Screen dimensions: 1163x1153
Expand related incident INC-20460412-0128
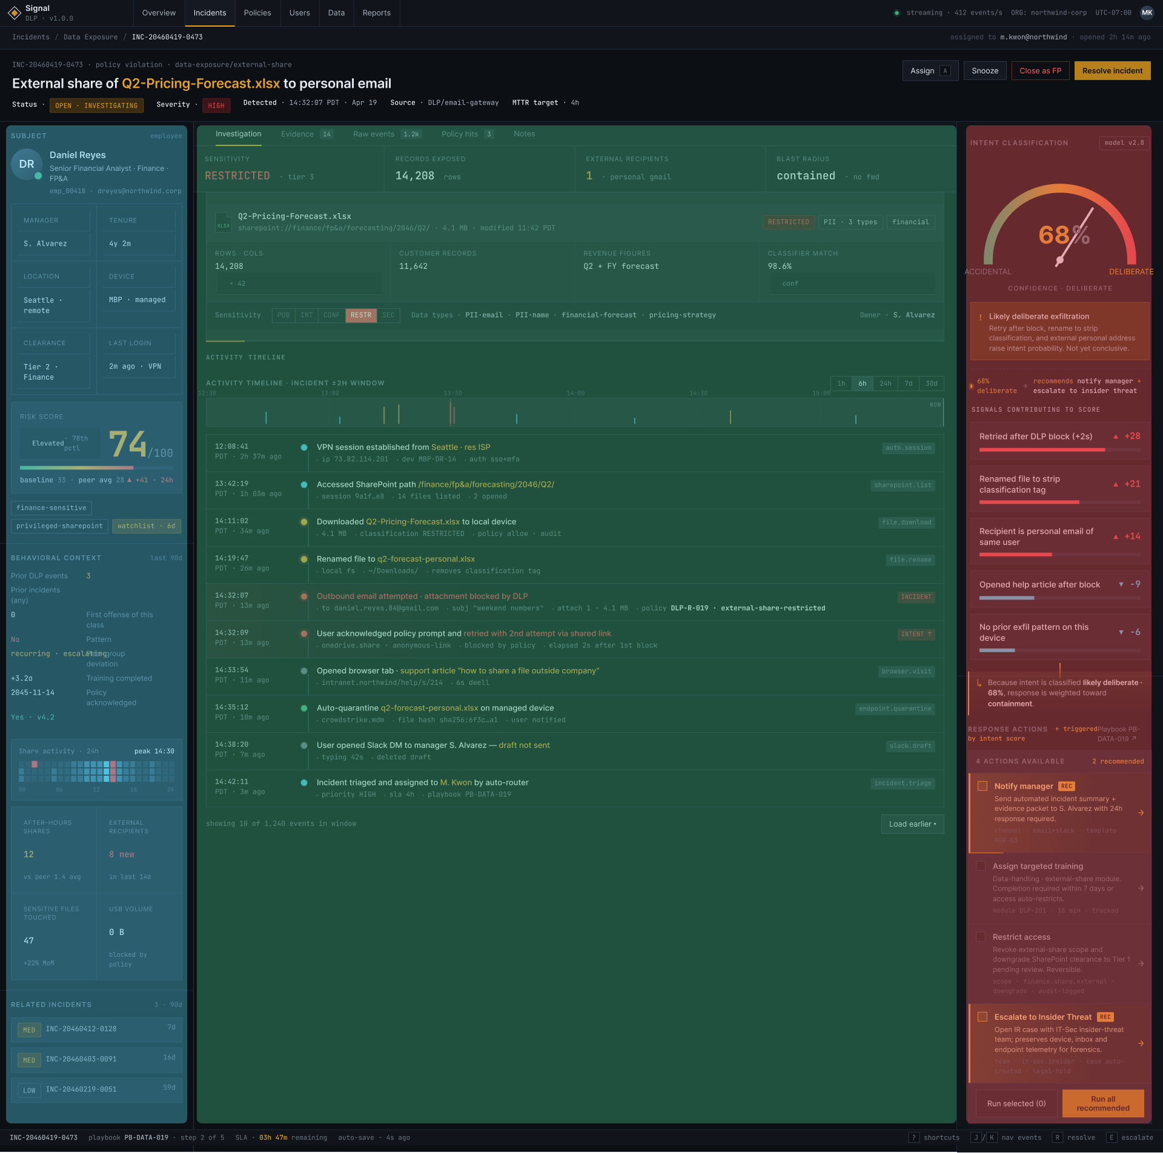(x=97, y=1029)
